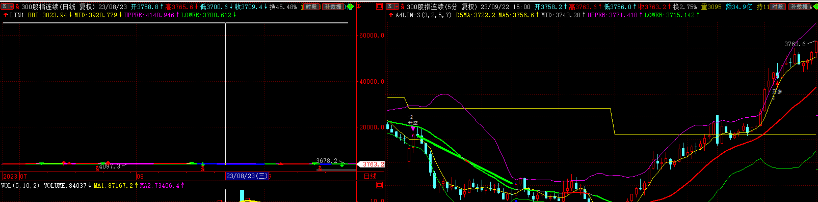Click the 2023 year label on the time axis

point(10,176)
